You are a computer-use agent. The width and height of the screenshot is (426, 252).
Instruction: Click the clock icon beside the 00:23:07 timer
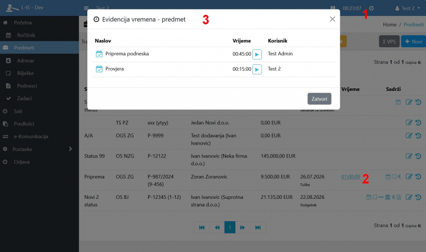pyautogui.click(x=371, y=9)
